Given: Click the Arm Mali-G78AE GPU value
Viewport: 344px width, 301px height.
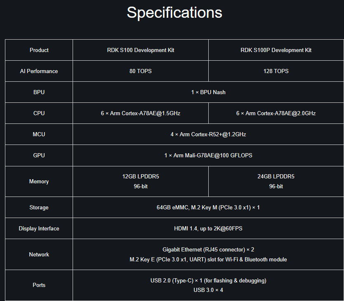Looking at the screenshot, I should tap(208, 155).
